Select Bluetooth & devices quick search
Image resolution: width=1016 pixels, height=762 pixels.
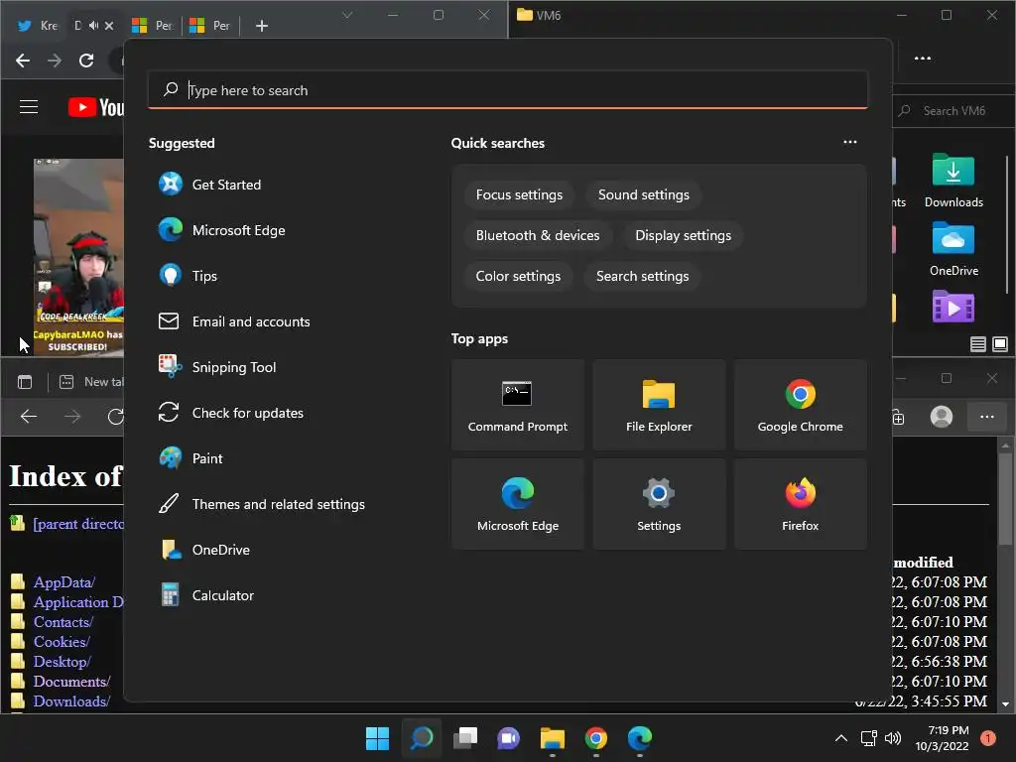click(538, 236)
